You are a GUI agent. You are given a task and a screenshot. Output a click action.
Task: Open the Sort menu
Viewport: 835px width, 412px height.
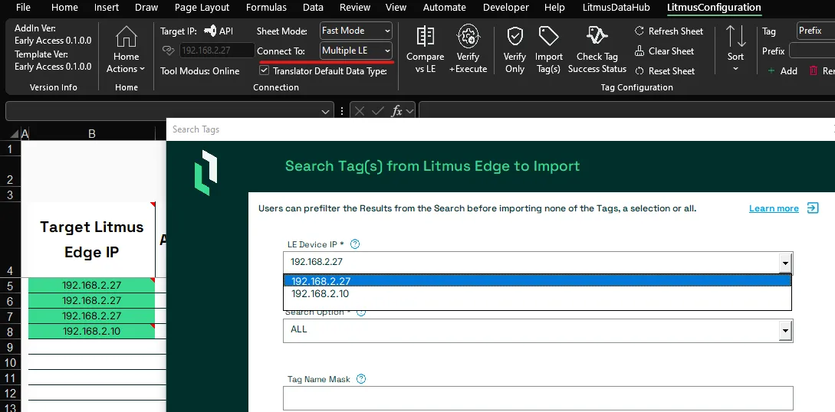pyautogui.click(x=735, y=50)
